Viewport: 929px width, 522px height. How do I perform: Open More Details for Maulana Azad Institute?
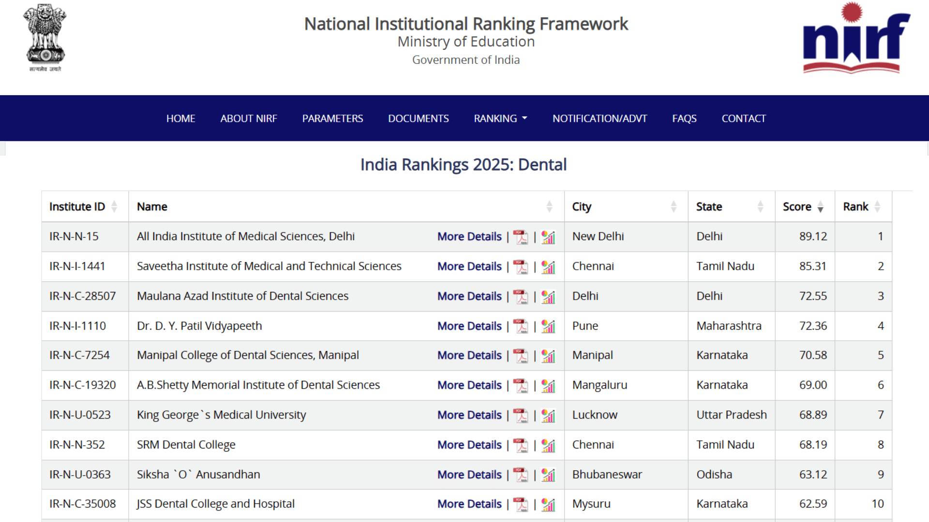click(x=468, y=296)
